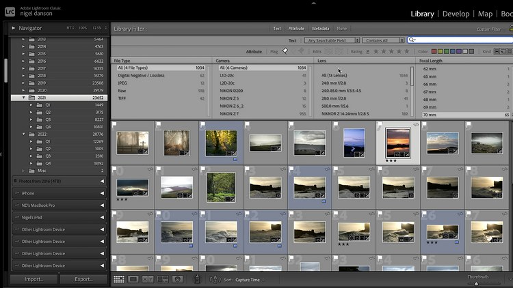Switch to the Develop module
Image resolution: width=513 pixels, height=288 pixels.
point(456,14)
